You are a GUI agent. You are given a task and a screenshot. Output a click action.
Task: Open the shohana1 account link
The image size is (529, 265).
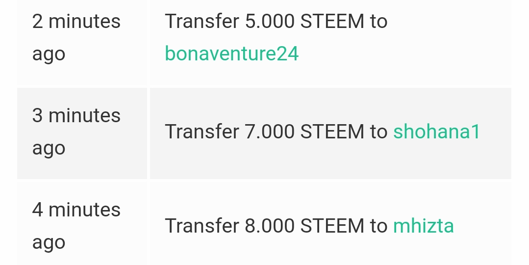(x=436, y=132)
